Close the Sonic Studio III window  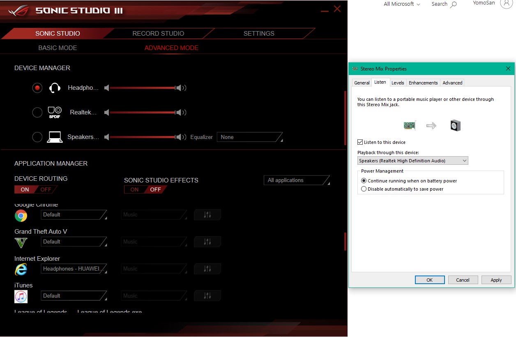(x=337, y=9)
